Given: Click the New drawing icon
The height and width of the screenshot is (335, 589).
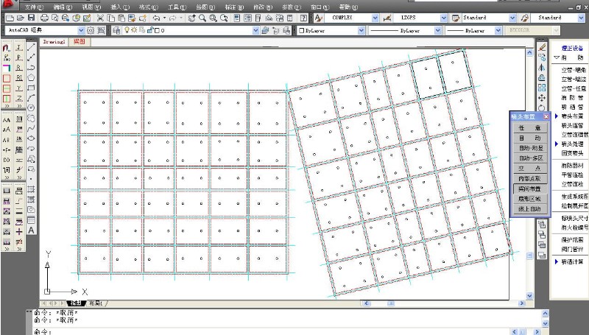Looking at the screenshot, I should [x=10, y=18].
